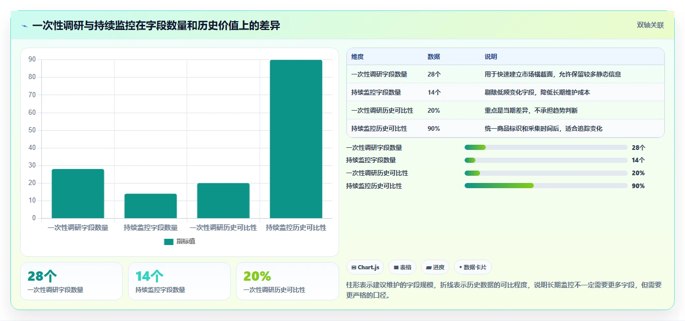This screenshot has width=685, height=321.
Task: Click the 一次性调研字段数量 progress bar
Action: click(546, 148)
